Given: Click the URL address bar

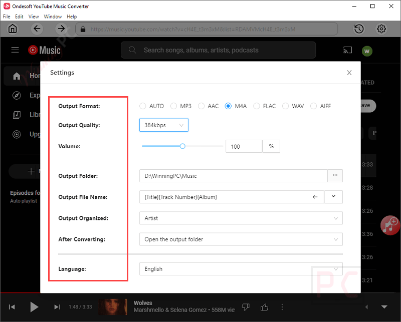Looking at the screenshot, I should 207,29.
